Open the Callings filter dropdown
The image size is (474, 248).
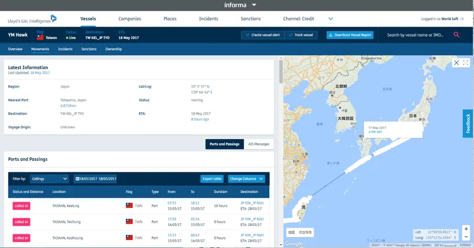click(x=49, y=179)
